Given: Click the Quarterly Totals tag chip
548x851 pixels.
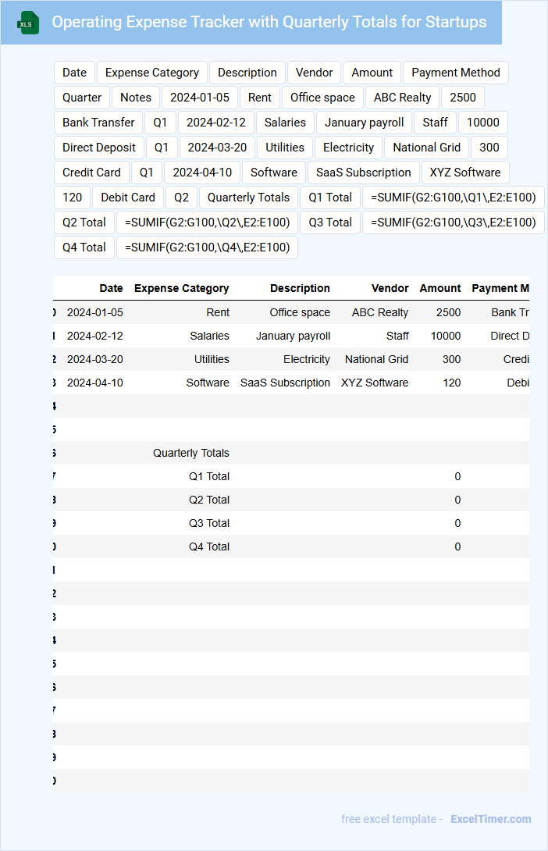Looking at the screenshot, I should [249, 198].
